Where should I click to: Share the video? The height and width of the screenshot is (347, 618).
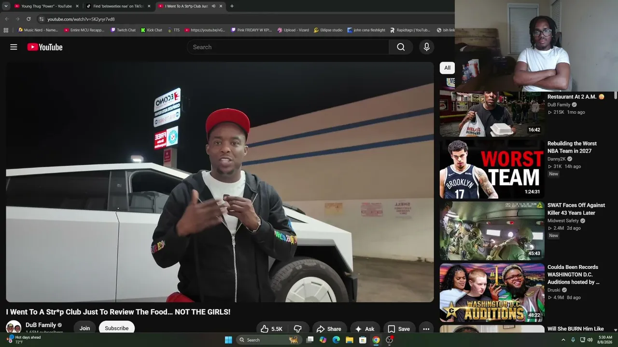[x=329, y=329]
